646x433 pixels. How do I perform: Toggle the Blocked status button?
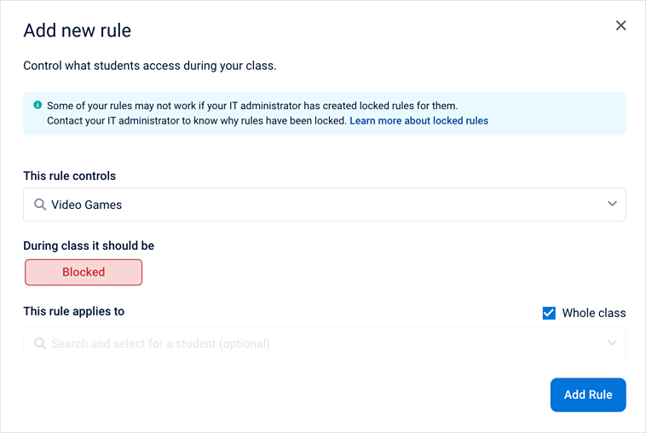84,272
